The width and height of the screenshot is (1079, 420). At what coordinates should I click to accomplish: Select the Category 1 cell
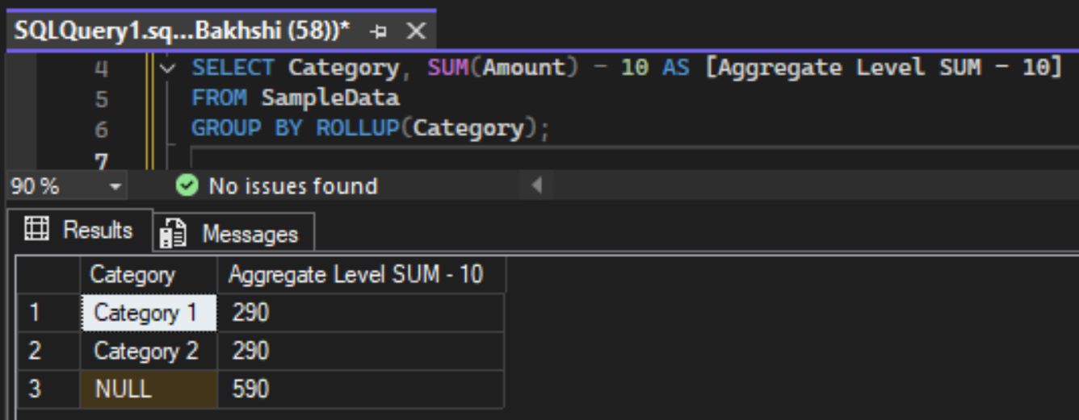tap(149, 313)
